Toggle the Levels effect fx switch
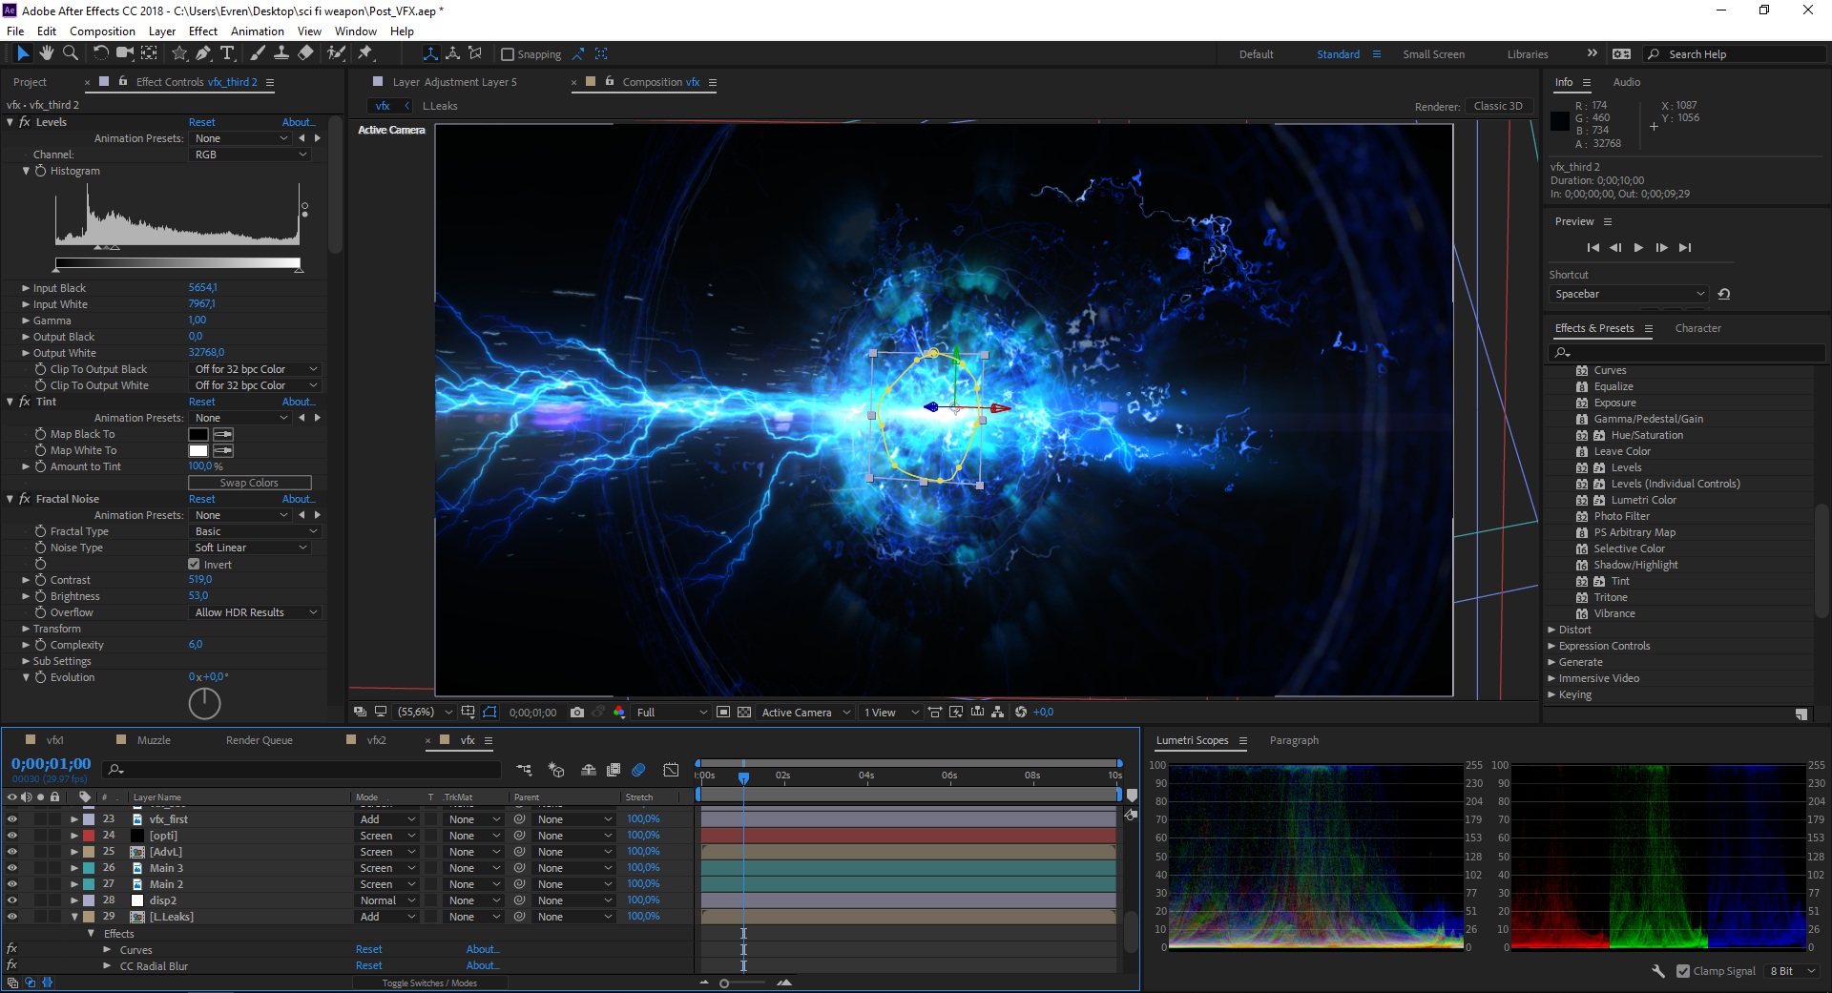 (x=25, y=122)
